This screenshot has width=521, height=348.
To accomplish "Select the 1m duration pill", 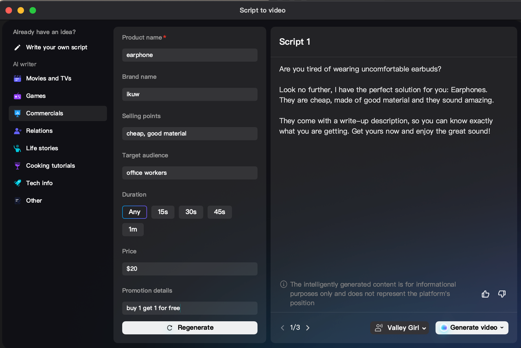I will tap(133, 230).
